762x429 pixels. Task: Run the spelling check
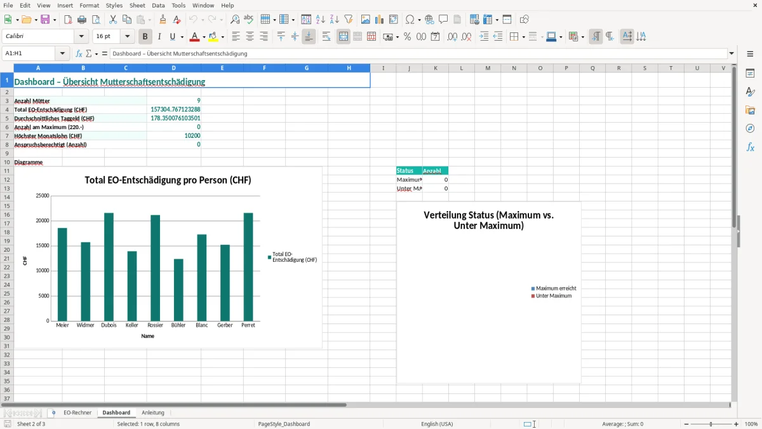tap(249, 20)
